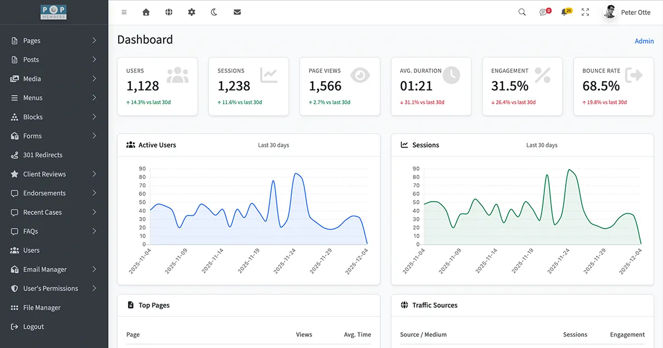Click the Logout arrow icon

point(14,327)
